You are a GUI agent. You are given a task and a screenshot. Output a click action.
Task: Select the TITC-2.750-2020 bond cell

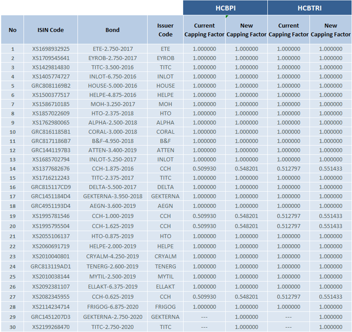(113, 327)
